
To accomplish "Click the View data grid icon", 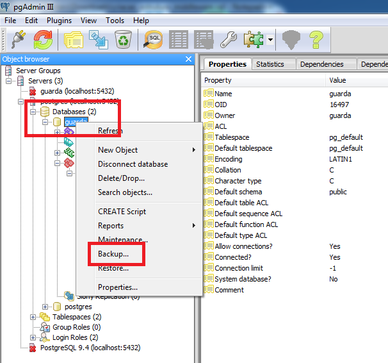I will 179,40.
